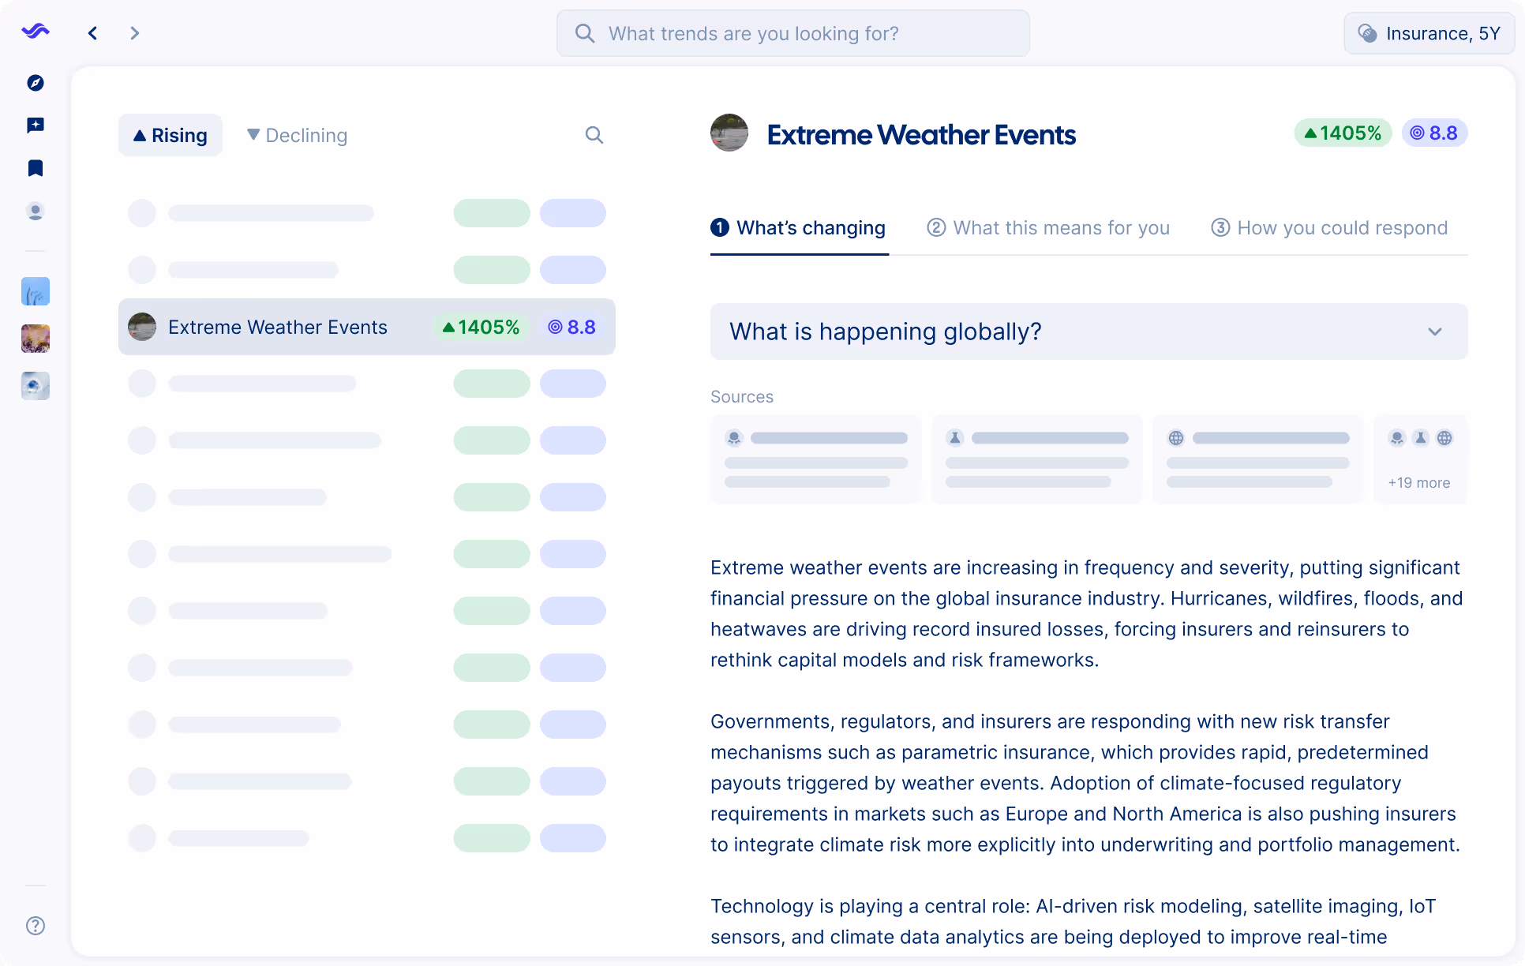The height and width of the screenshot is (966, 1525).
Task: Start a new AI chat from the sidebar
Action: click(36, 125)
